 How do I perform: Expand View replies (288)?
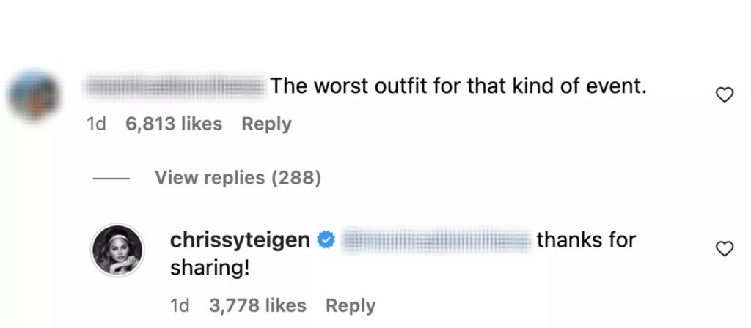238,177
